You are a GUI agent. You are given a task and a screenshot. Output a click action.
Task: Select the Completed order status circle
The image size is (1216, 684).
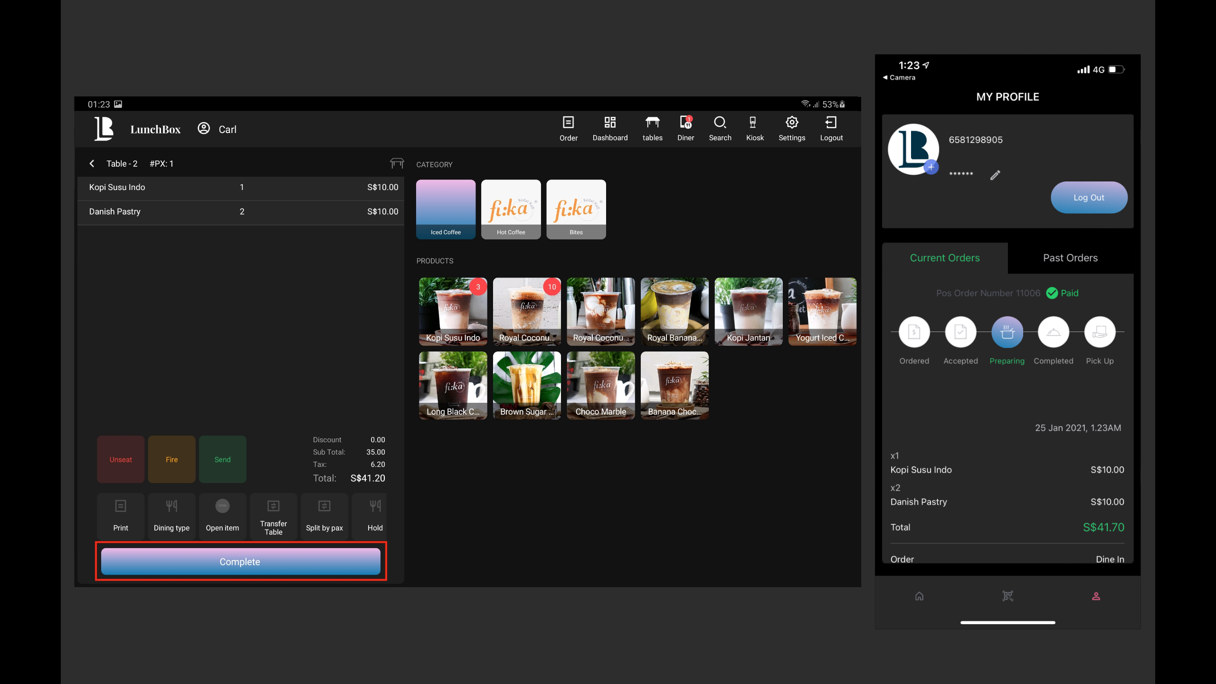coord(1053,332)
